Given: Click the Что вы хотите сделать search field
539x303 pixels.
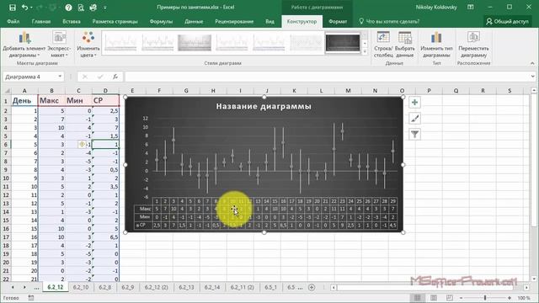Looking at the screenshot, I should tap(389, 21).
